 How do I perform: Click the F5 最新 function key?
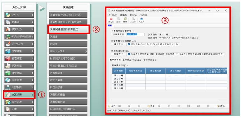click(151, 106)
